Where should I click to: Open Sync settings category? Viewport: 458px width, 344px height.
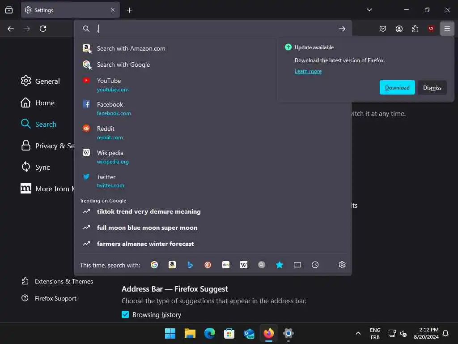coord(36,167)
